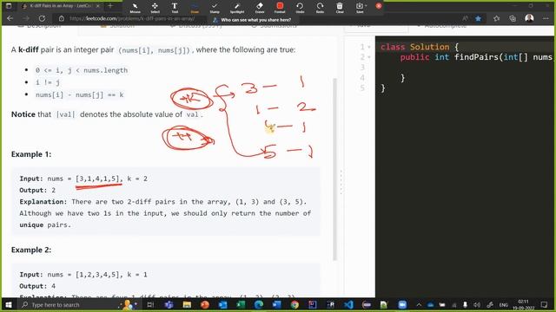
Task: Open Microsoft Edge from taskbar
Action: 259,304
